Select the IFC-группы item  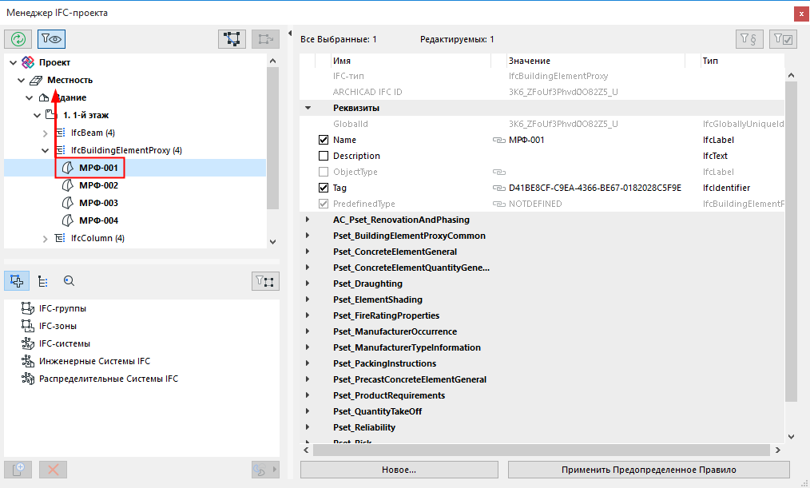coord(62,308)
